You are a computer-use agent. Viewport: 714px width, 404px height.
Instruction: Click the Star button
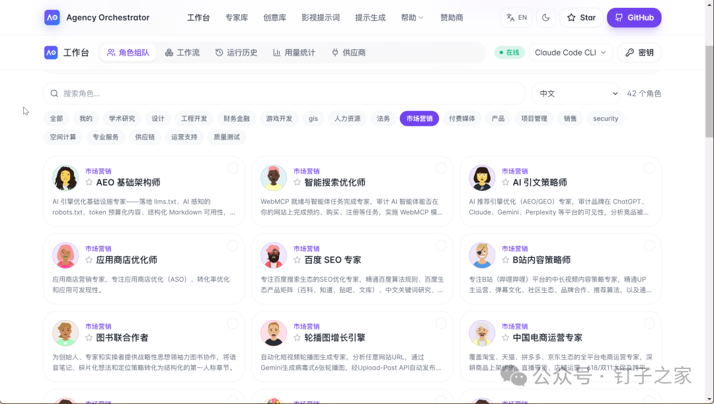click(x=581, y=17)
